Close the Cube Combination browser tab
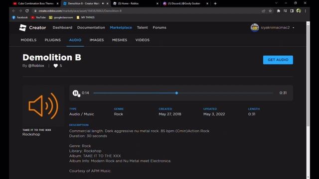The image size is (319, 179). coord(57,3)
